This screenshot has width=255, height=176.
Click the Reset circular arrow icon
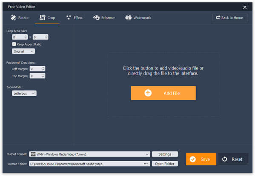pyautogui.click(x=225, y=159)
